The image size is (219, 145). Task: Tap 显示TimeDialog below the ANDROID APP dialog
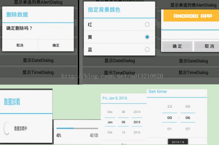pos(193,72)
